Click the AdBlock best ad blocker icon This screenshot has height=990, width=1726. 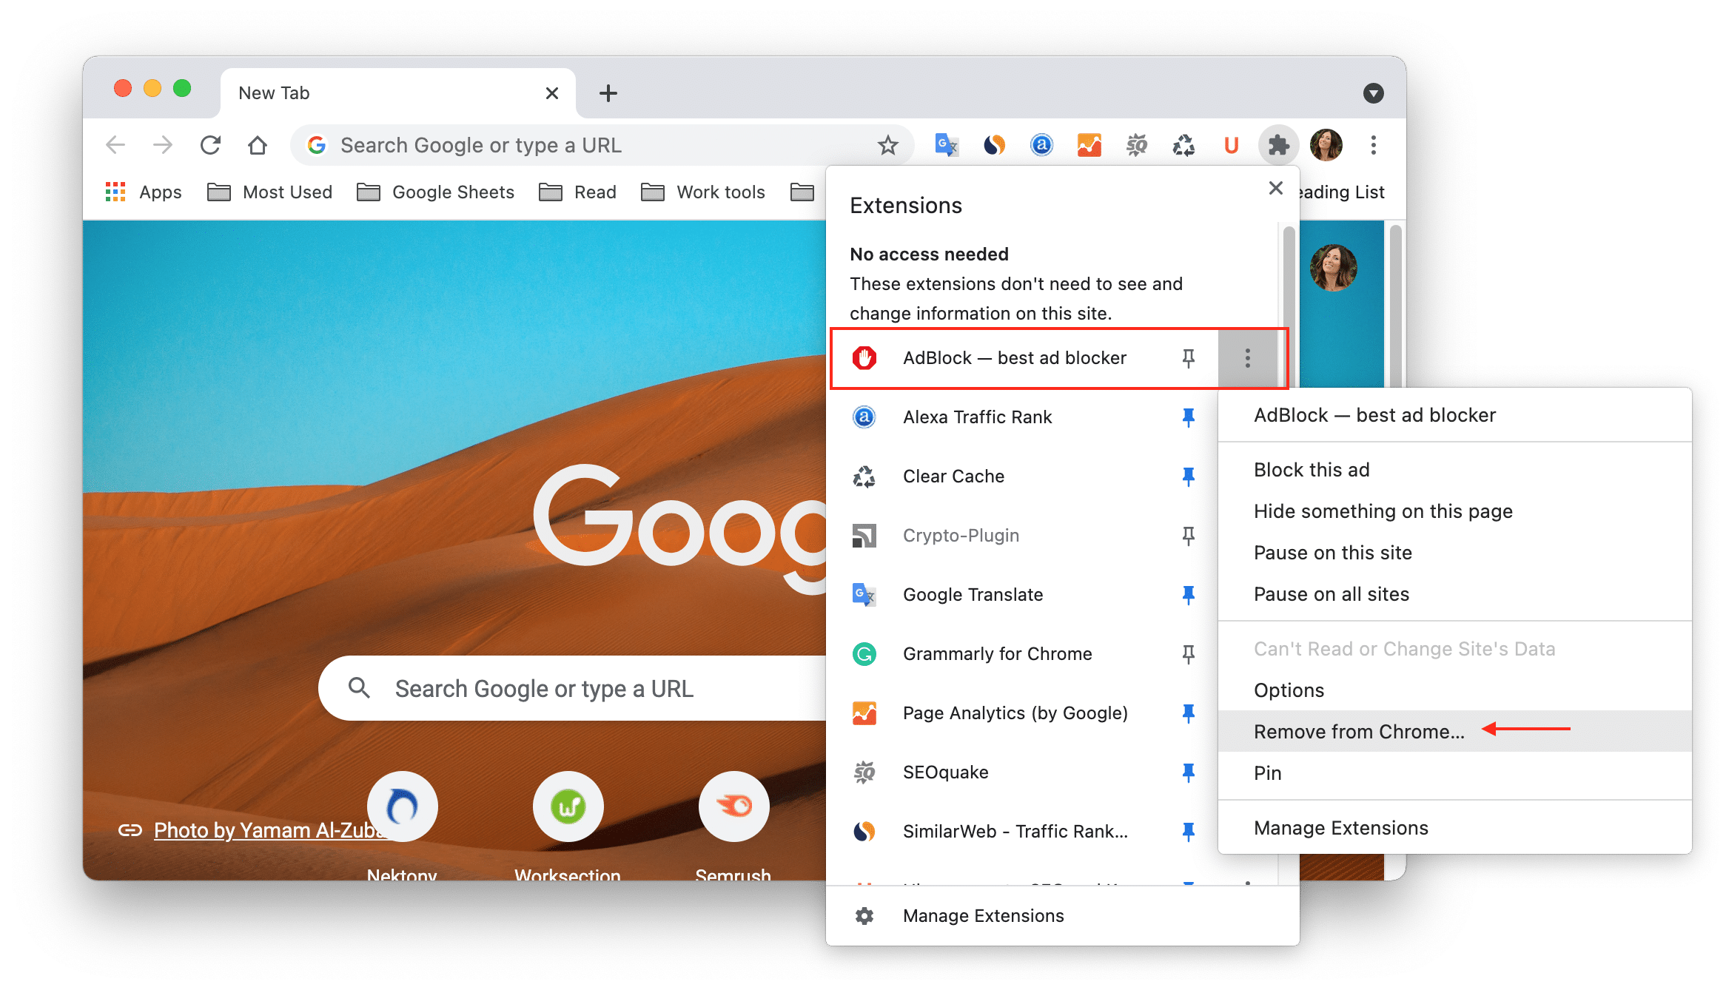coord(867,358)
